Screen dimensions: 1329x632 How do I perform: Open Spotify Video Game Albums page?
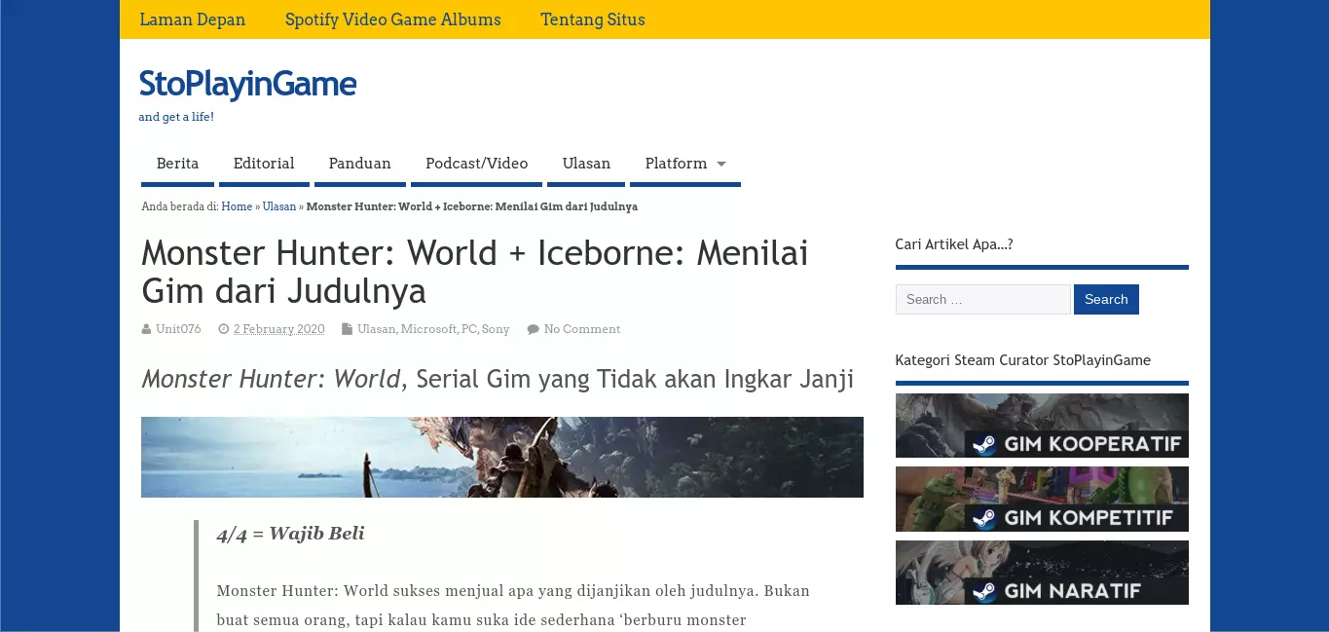(393, 19)
